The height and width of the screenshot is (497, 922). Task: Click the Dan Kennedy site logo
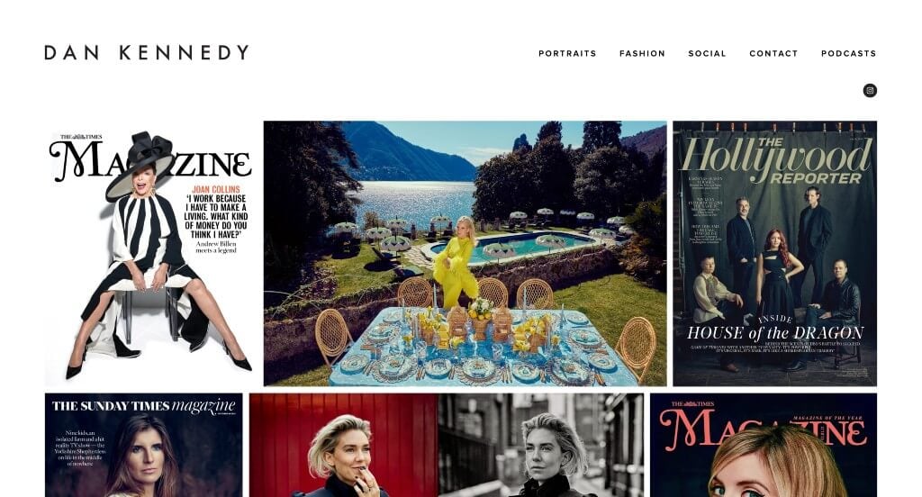pyautogui.click(x=147, y=52)
